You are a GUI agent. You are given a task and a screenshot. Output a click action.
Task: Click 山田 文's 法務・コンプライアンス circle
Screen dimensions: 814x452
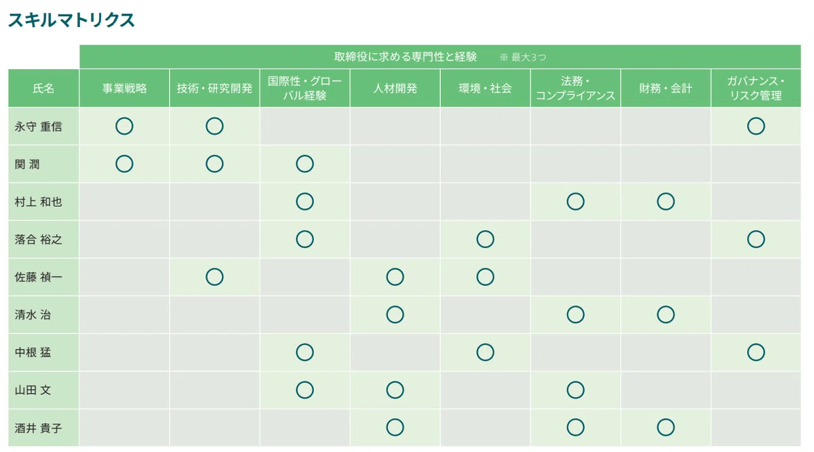click(x=575, y=390)
